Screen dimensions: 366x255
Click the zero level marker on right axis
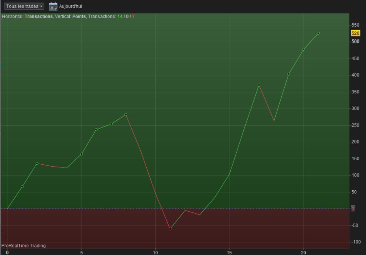(x=353, y=209)
